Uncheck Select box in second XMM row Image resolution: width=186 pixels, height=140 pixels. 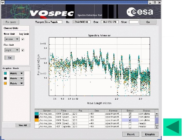click(x=130, y=117)
